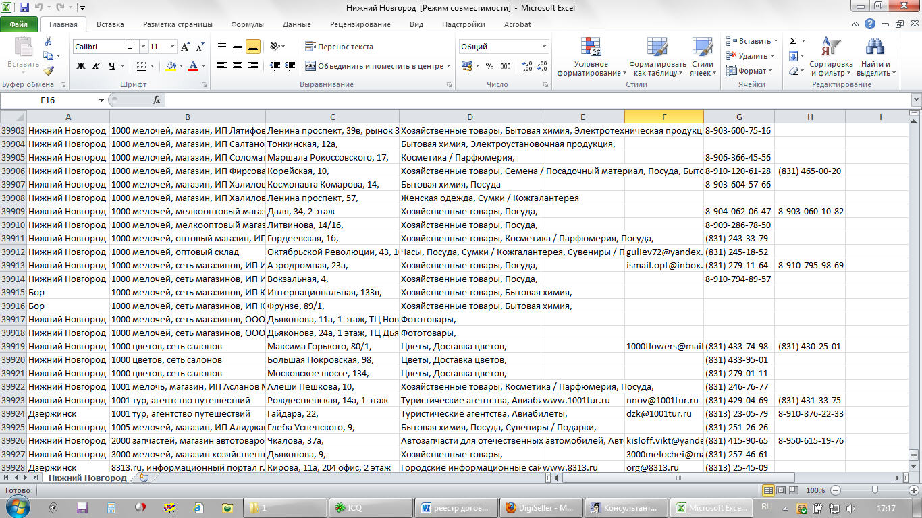
Task: Click decrease indent icon
Action: 273,66
